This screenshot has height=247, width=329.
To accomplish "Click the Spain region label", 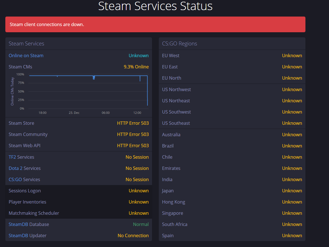I will 168,236.
